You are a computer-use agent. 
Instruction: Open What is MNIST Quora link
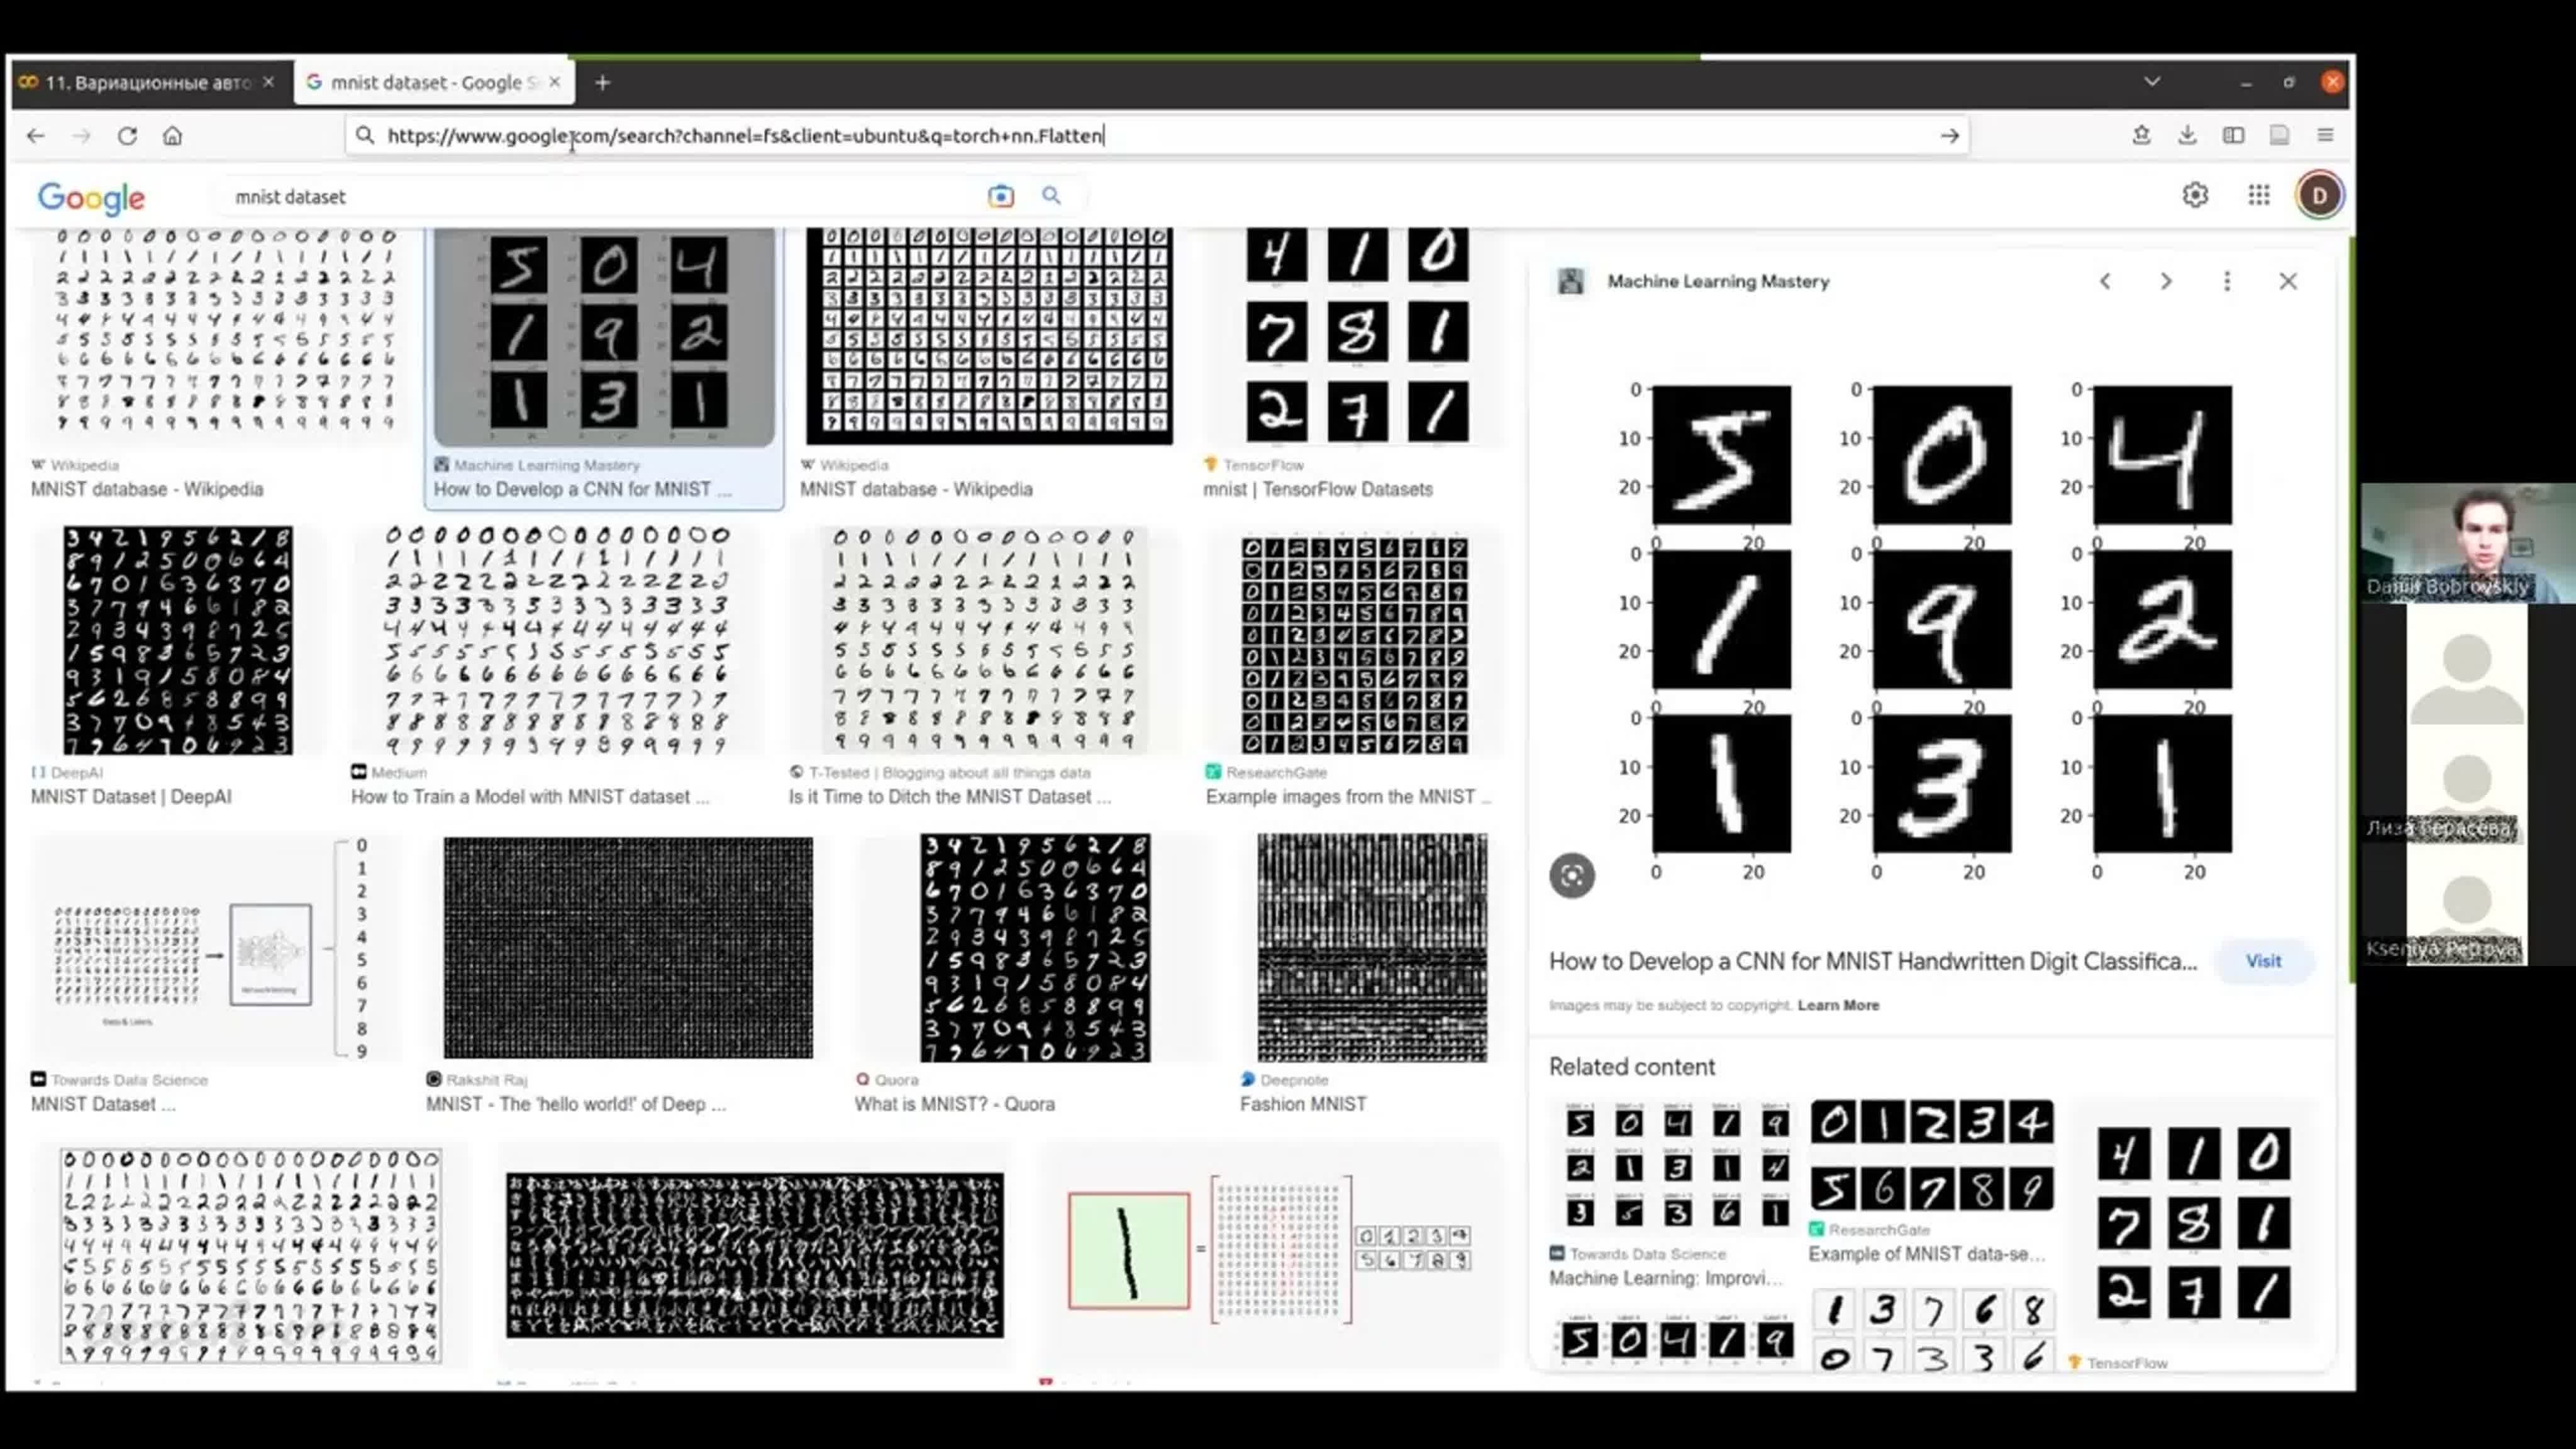[954, 1104]
